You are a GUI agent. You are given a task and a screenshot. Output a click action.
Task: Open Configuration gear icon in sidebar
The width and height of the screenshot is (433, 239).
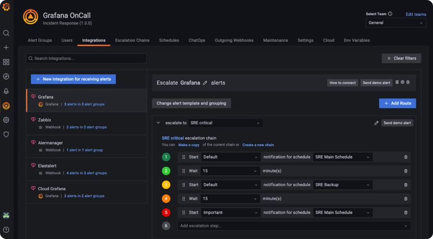tap(6, 120)
